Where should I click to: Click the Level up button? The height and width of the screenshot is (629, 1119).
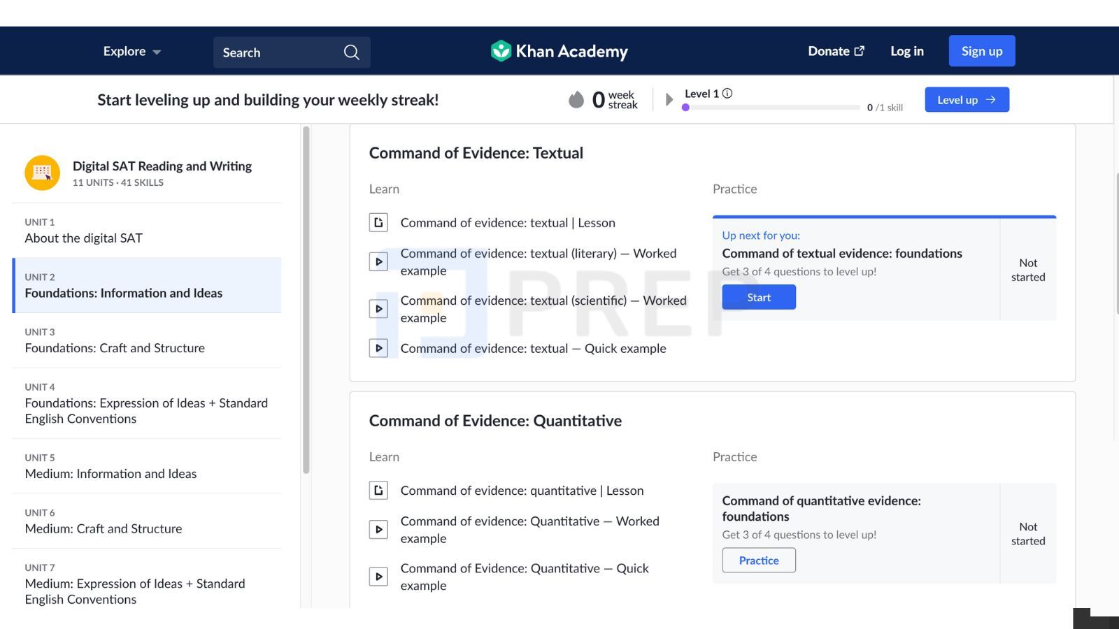[967, 100]
